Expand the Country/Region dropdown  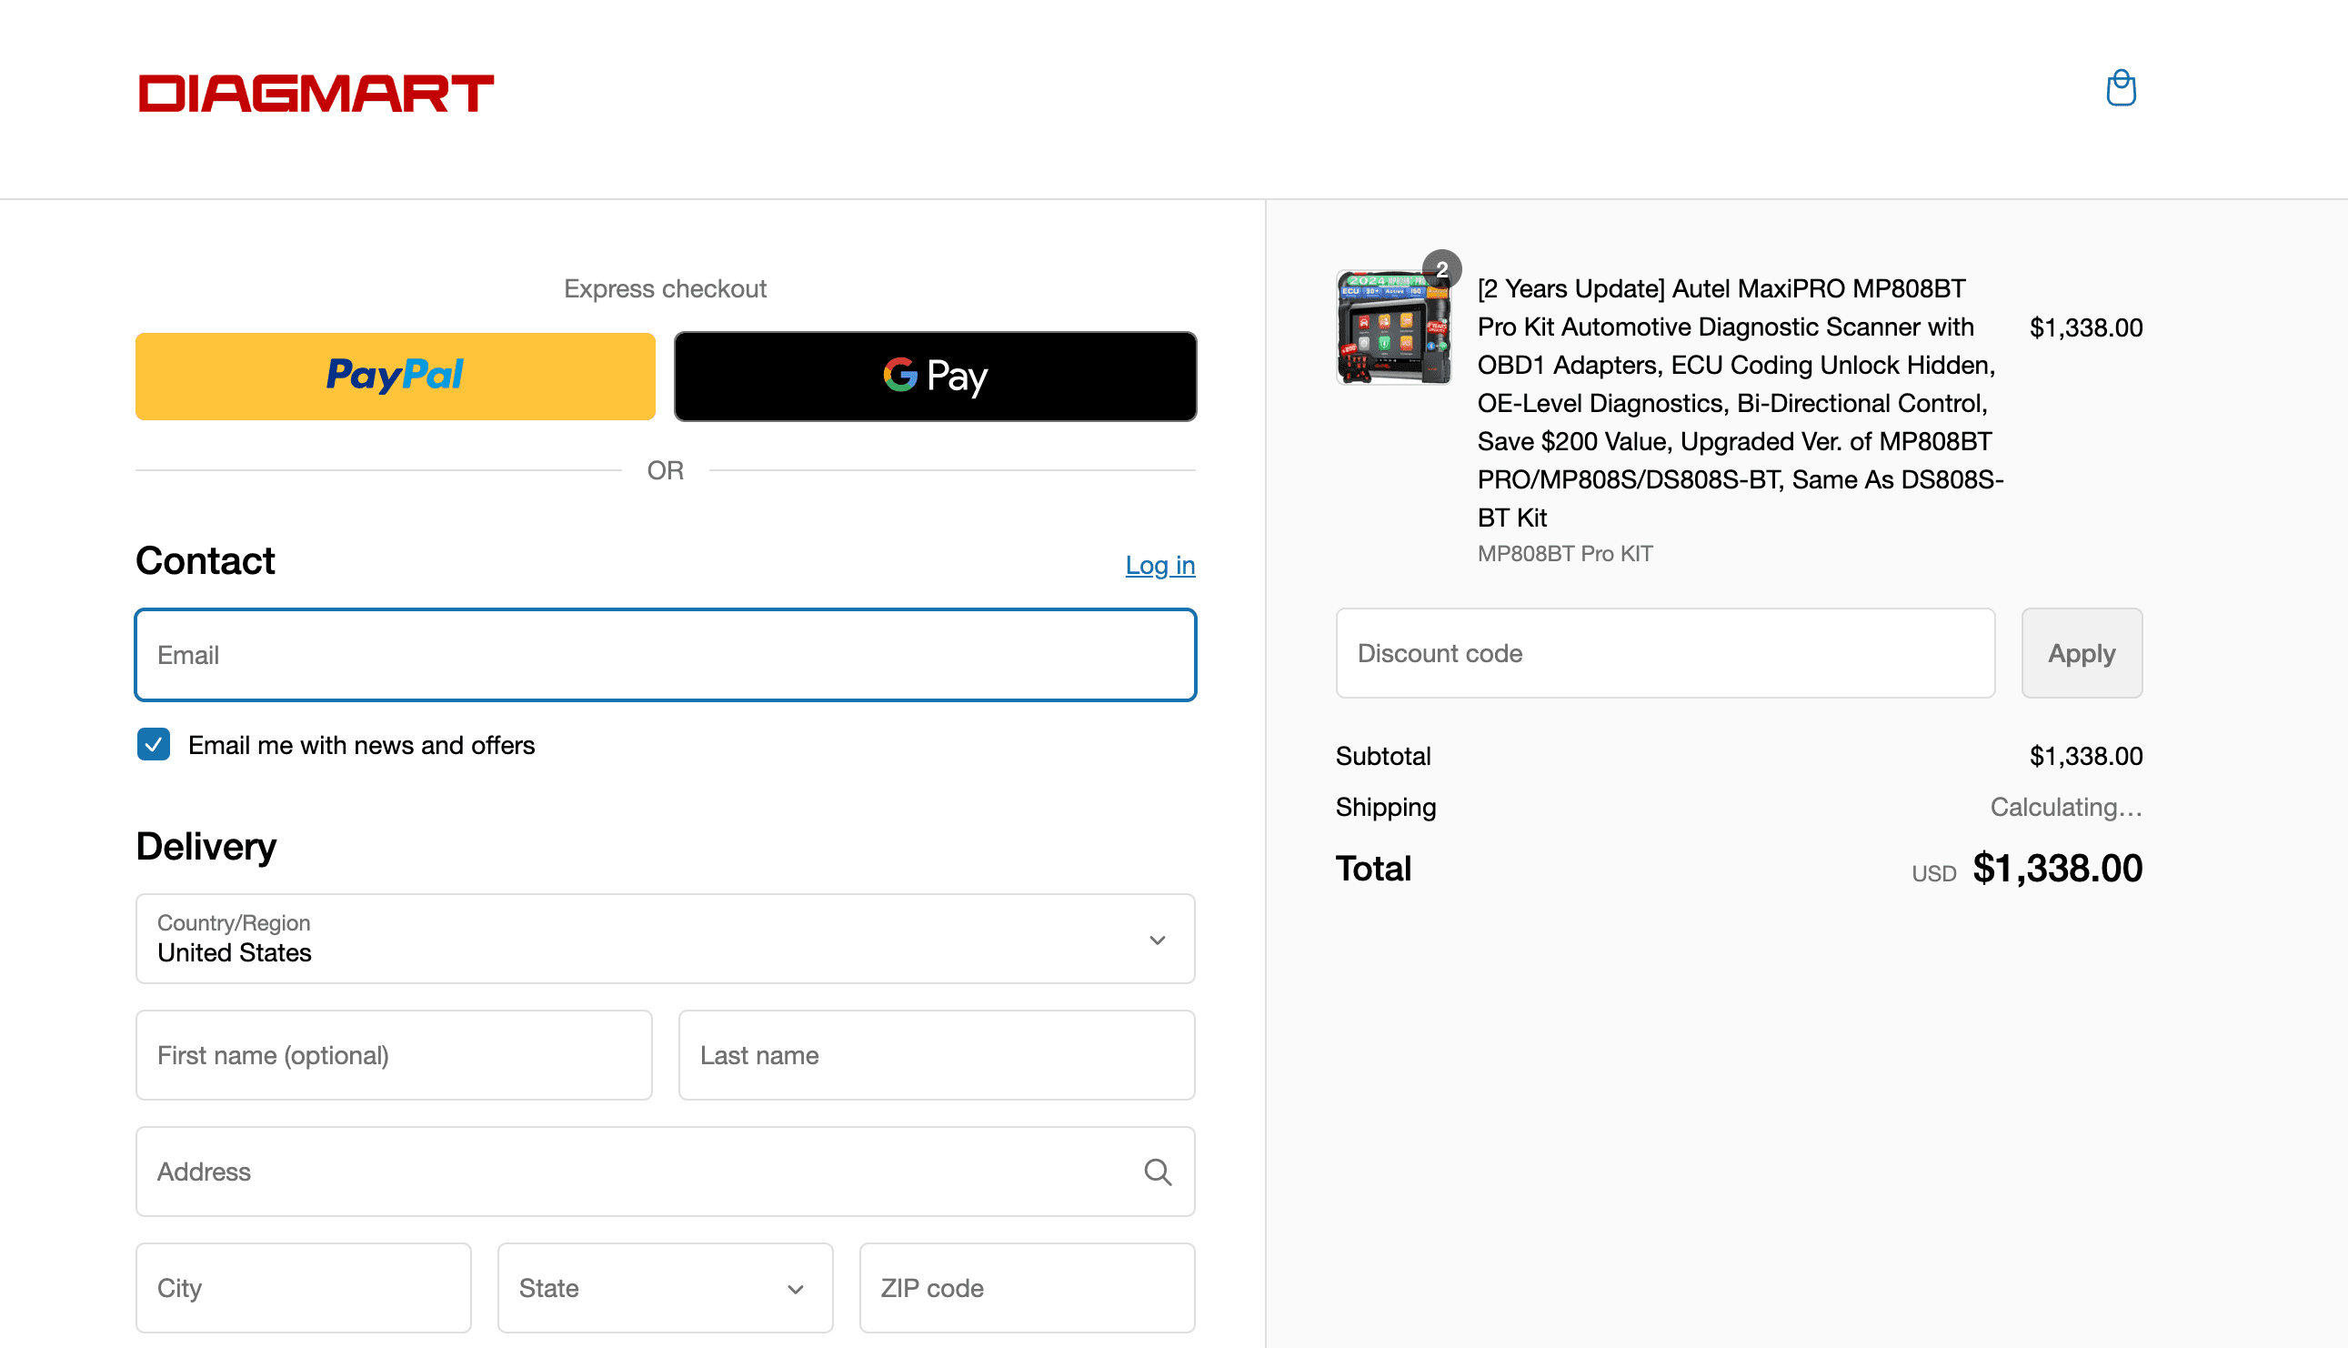click(666, 939)
